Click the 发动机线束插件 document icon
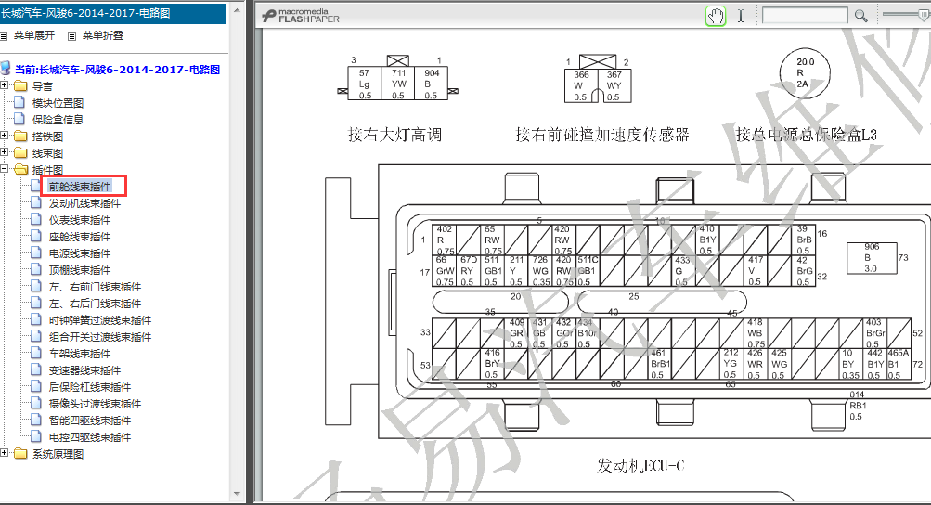 click(x=35, y=202)
